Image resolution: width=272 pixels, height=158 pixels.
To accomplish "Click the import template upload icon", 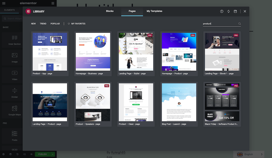I will [x=222, y=11].
